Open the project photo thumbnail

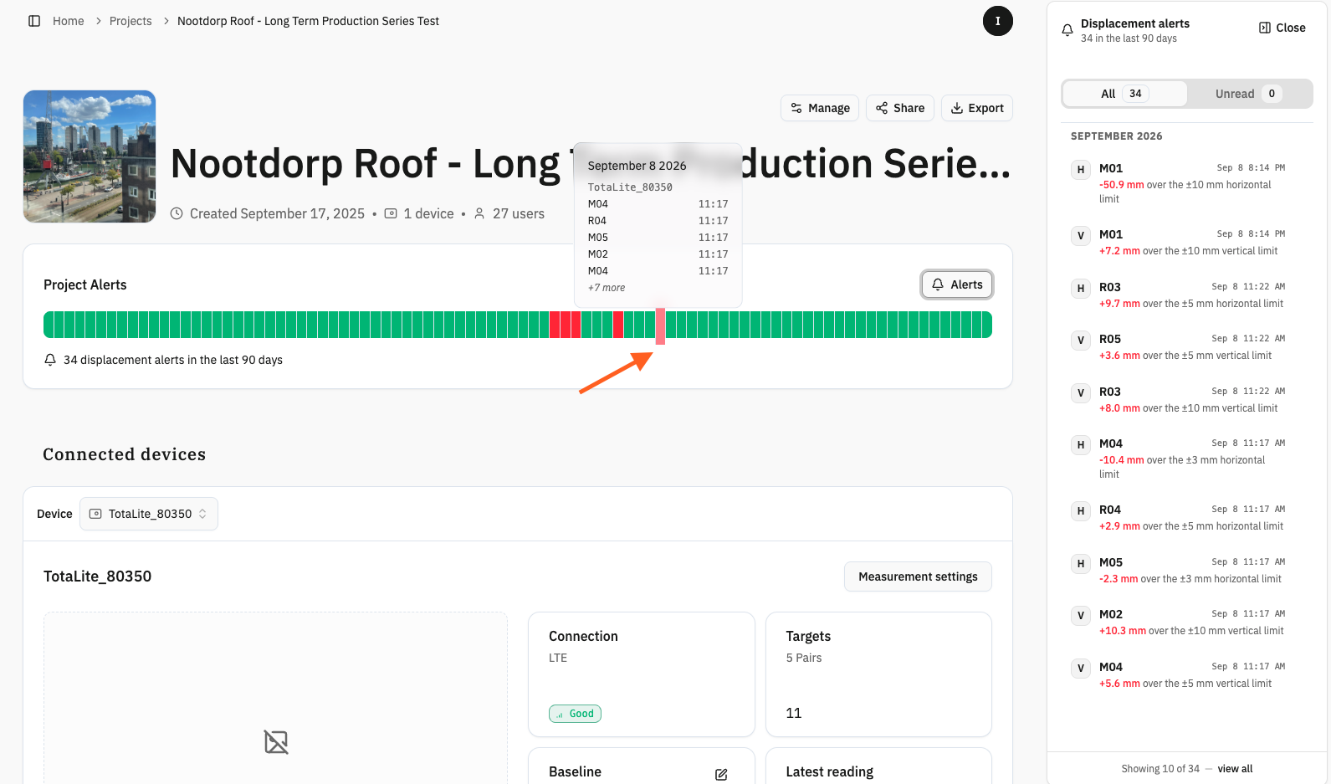click(90, 156)
